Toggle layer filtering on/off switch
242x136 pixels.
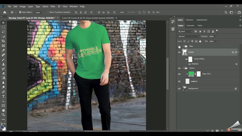coord(217,31)
